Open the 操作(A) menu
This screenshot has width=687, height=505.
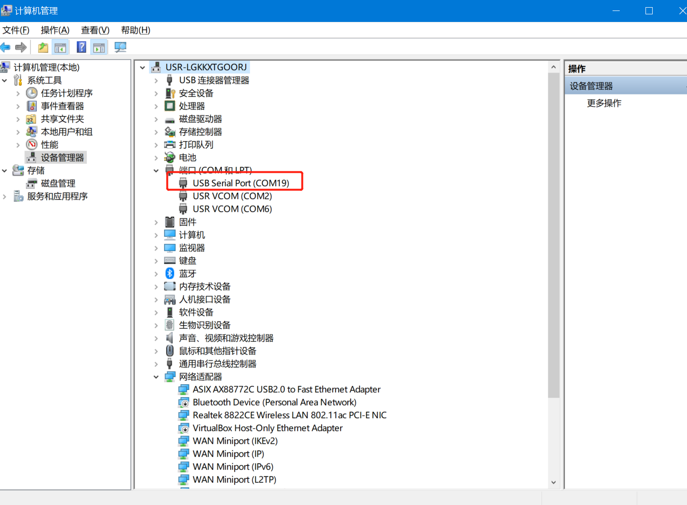55,30
